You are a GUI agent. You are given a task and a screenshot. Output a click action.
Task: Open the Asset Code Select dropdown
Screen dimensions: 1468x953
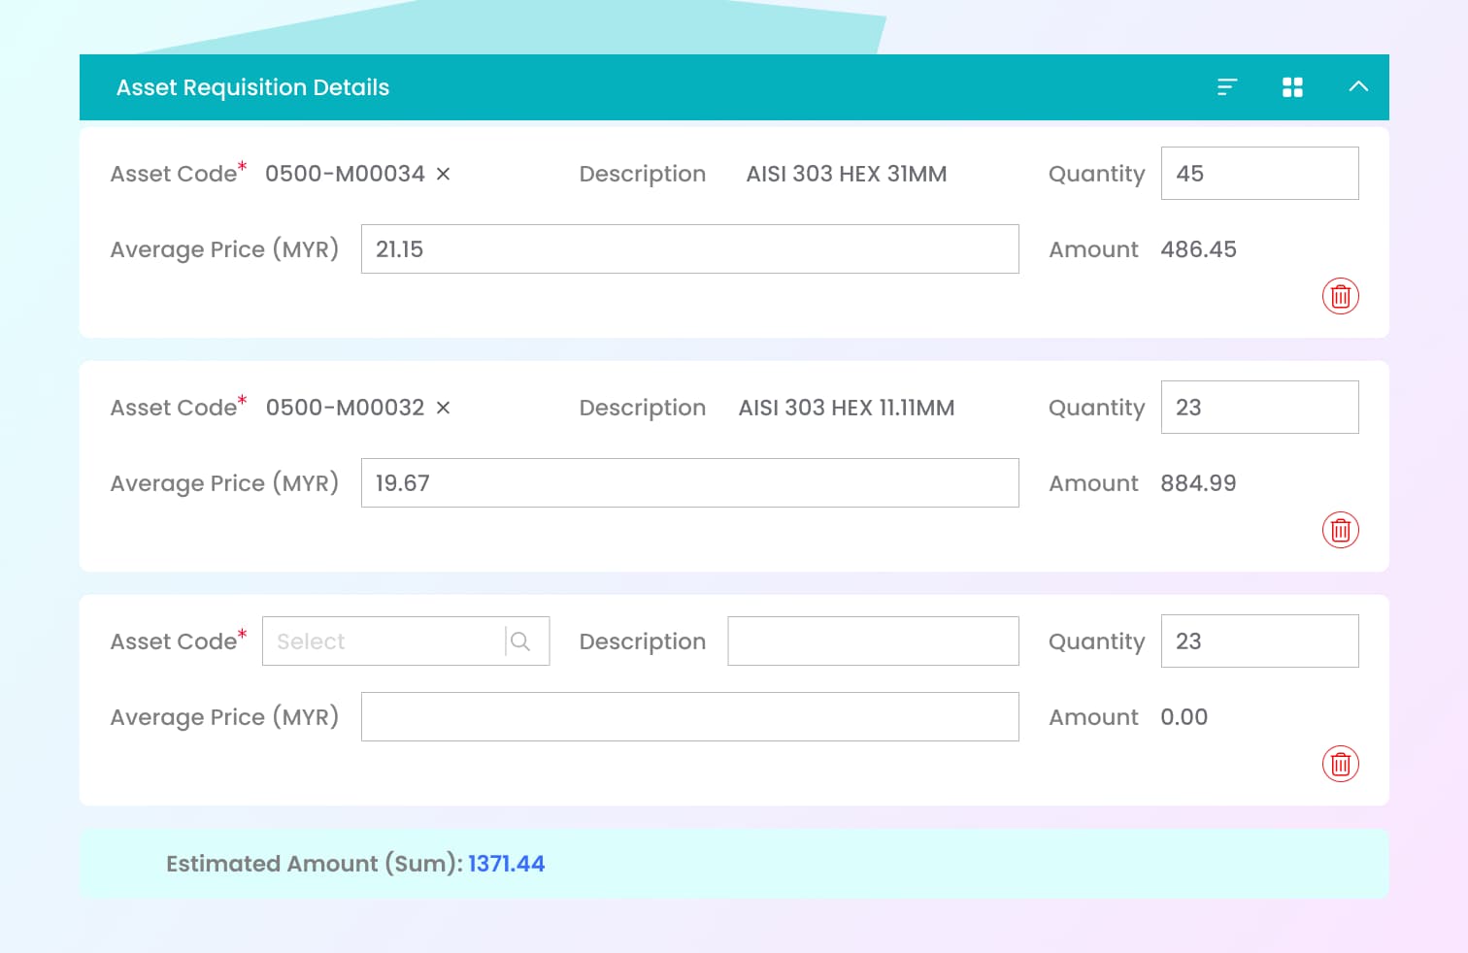(x=384, y=641)
